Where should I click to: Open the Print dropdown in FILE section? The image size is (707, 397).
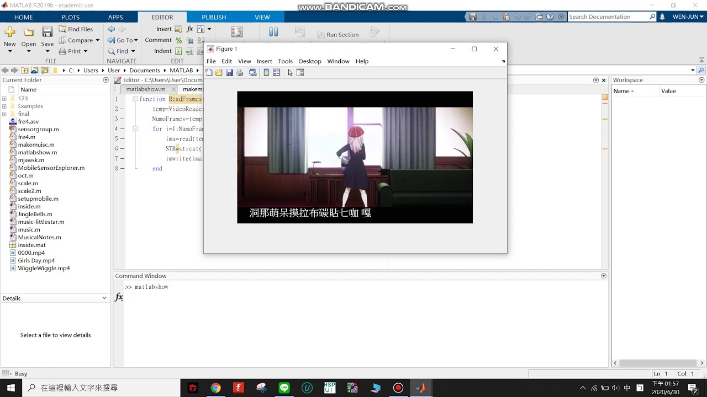(x=73, y=51)
